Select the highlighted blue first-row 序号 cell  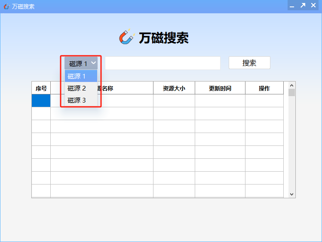pyautogui.click(x=41, y=100)
